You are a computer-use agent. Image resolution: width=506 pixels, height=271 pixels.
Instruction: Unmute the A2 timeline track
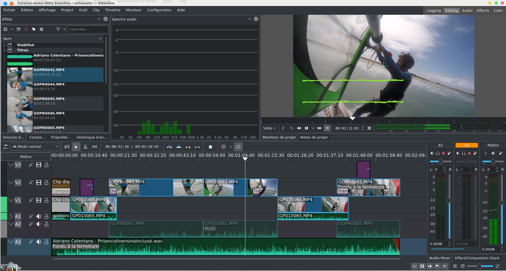pyautogui.click(x=39, y=224)
